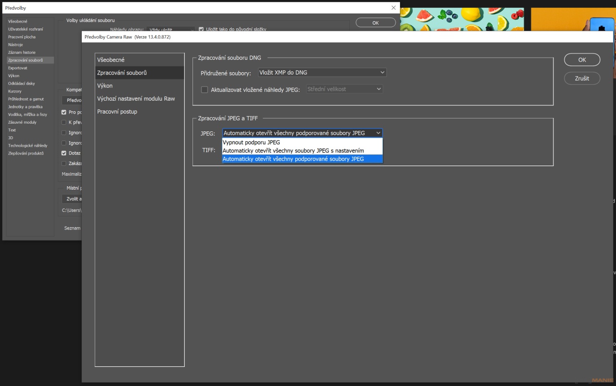Go to Všeobecné in Camera Raw preferences
This screenshot has width=616, height=386.
click(111, 60)
